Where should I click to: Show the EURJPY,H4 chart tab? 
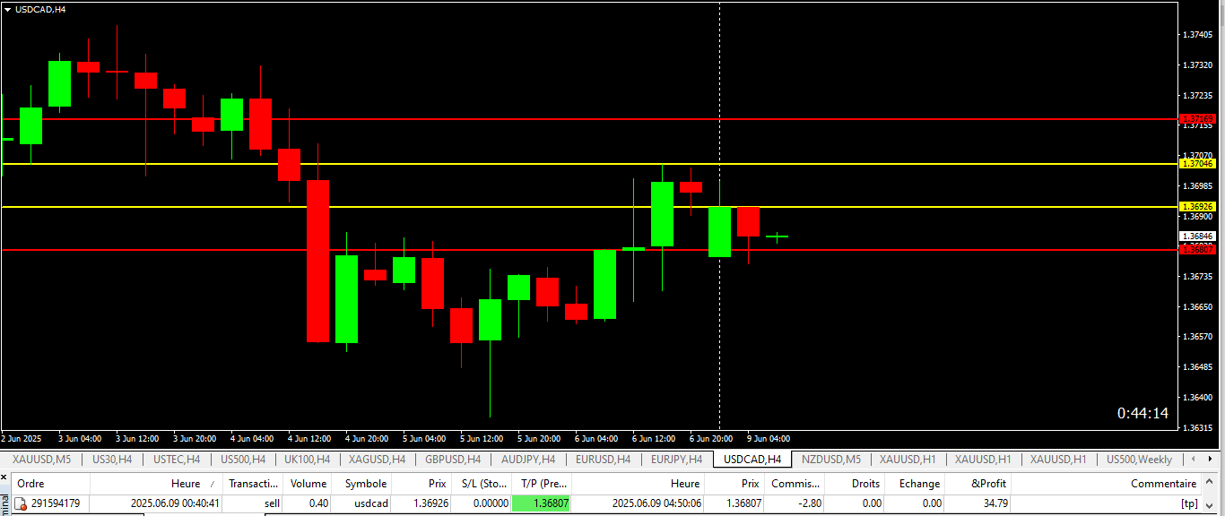(x=677, y=460)
